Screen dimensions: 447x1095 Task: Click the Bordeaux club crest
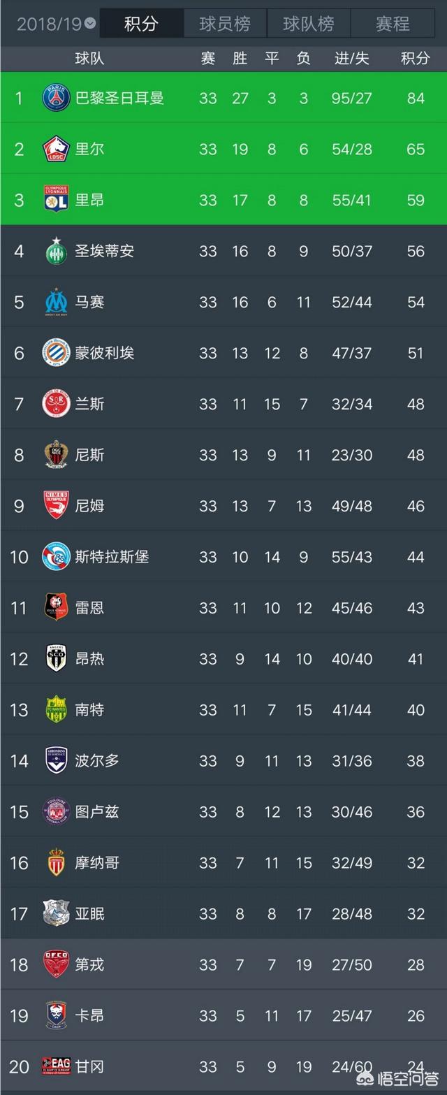point(56,760)
